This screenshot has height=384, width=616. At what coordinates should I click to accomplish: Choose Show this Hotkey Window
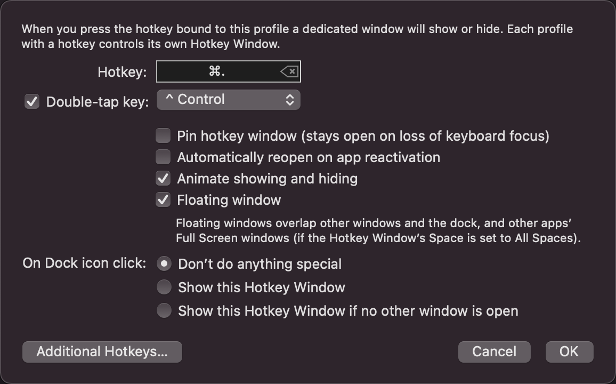tap(164, 287)
